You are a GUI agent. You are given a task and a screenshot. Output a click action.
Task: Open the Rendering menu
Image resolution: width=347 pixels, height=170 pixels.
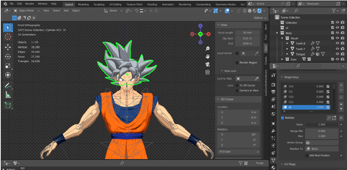click(x=185, y=4)
